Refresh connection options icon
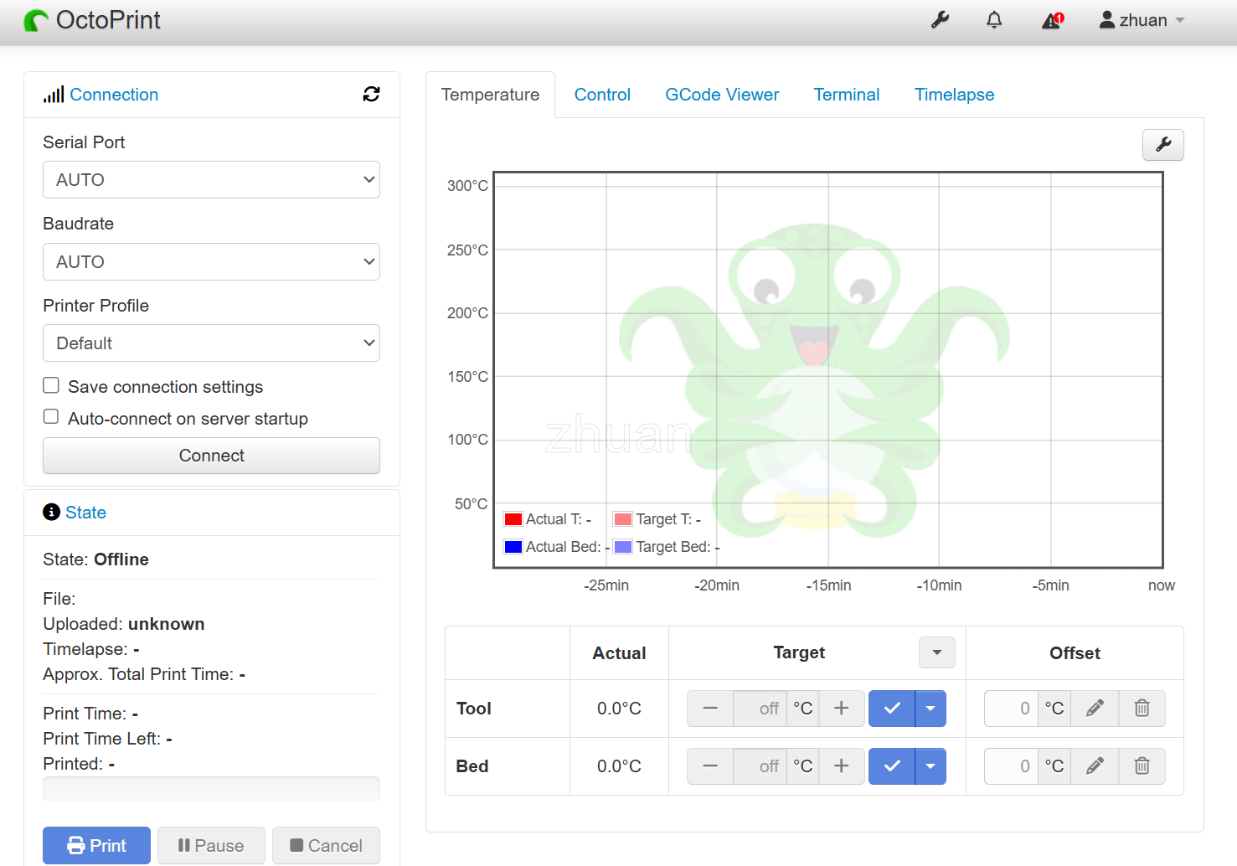This screenshot has width=1237, height=866. [x=371, y=94]
